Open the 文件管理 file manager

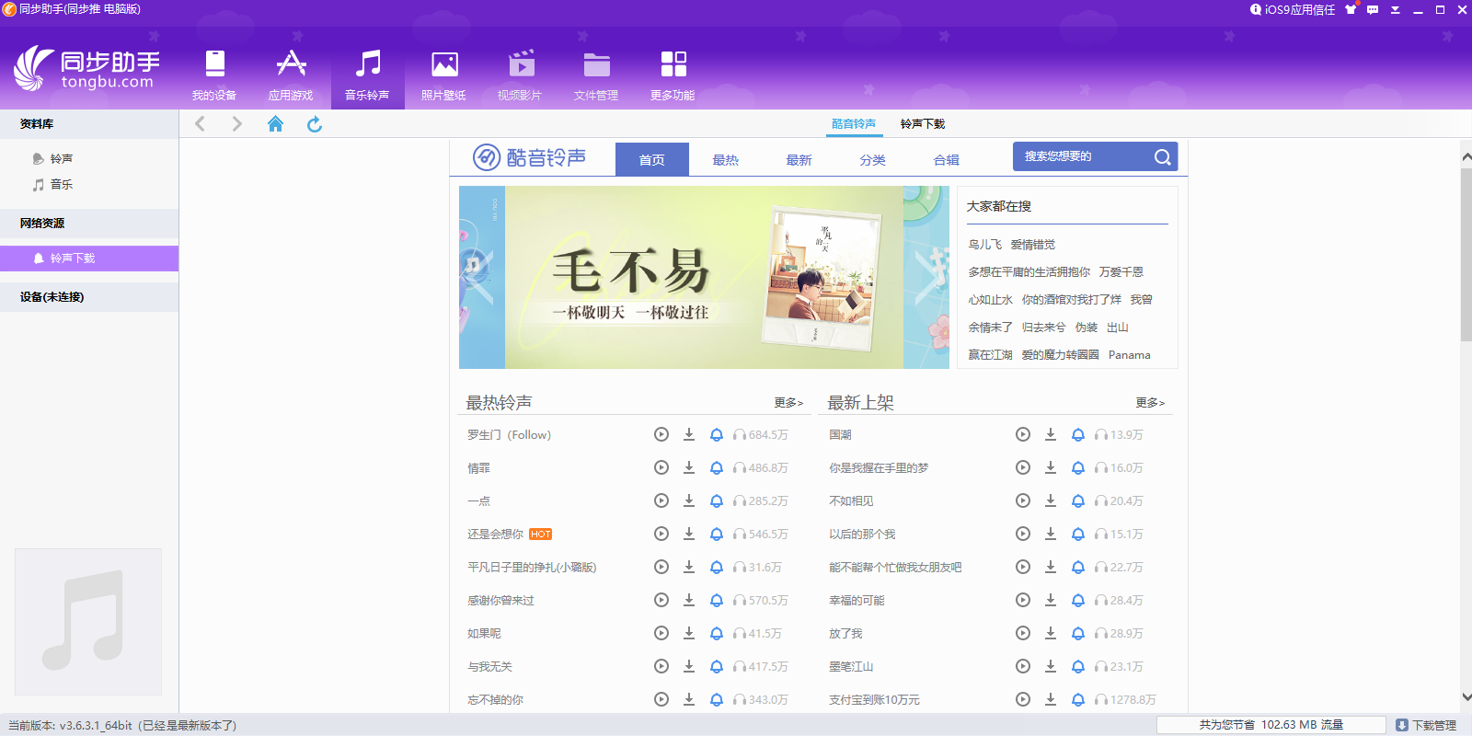pyautogui.click(x=596, y=74)
